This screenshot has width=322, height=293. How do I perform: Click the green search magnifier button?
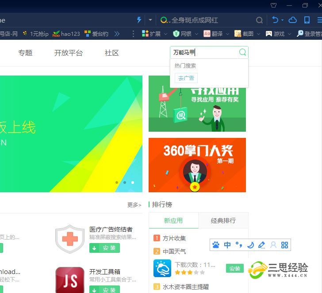point(242,52)
